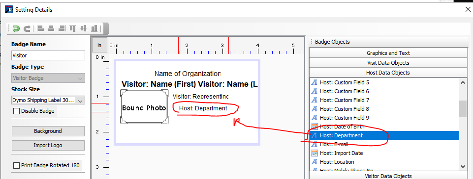The width and height of the screenshot is (473, 179).
Task: Click the green Undo arrow icon
Action: point(16,28)
